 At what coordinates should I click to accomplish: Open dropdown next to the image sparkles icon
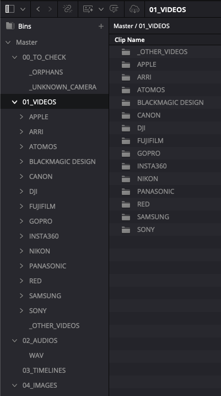[101, 9]
